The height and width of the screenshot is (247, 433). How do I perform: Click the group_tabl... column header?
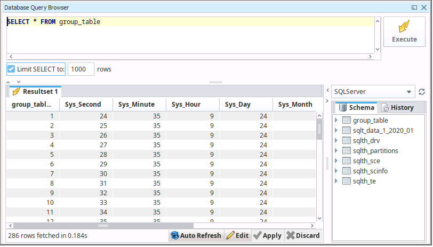point(33,105)
